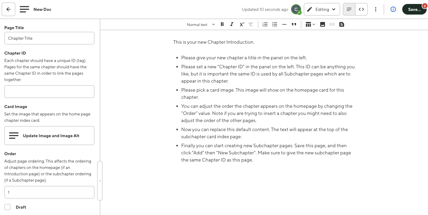Screen dimensions: 428x215
Task: Expand the Editing mode dropdown
Action: click(322, 9)
